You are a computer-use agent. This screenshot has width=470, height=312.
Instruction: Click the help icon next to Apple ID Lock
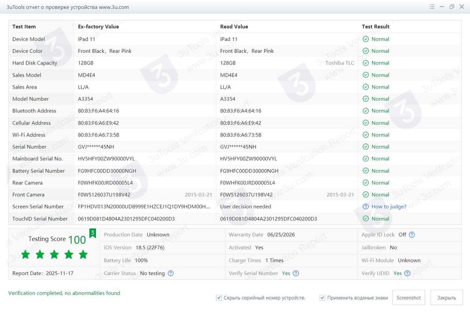pos(412,235)
